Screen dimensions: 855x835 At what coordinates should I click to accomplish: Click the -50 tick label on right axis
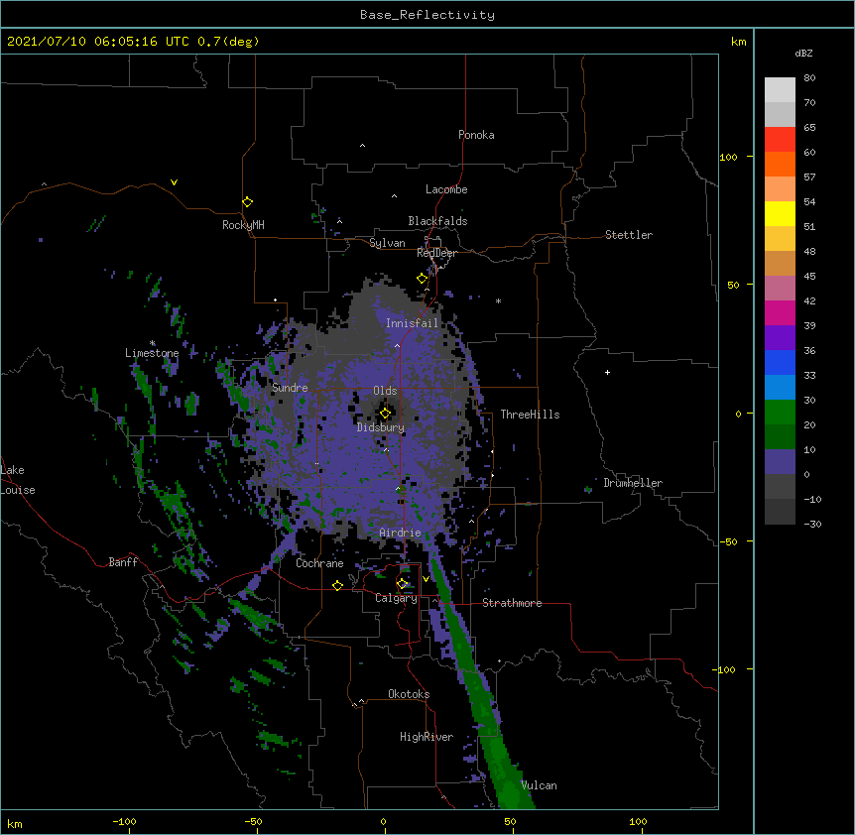[x=728, y=541]
